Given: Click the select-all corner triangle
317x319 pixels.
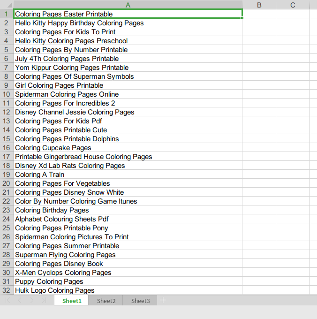Looking at the screenshot, I should pyautogui.click(x=9, y=5).
